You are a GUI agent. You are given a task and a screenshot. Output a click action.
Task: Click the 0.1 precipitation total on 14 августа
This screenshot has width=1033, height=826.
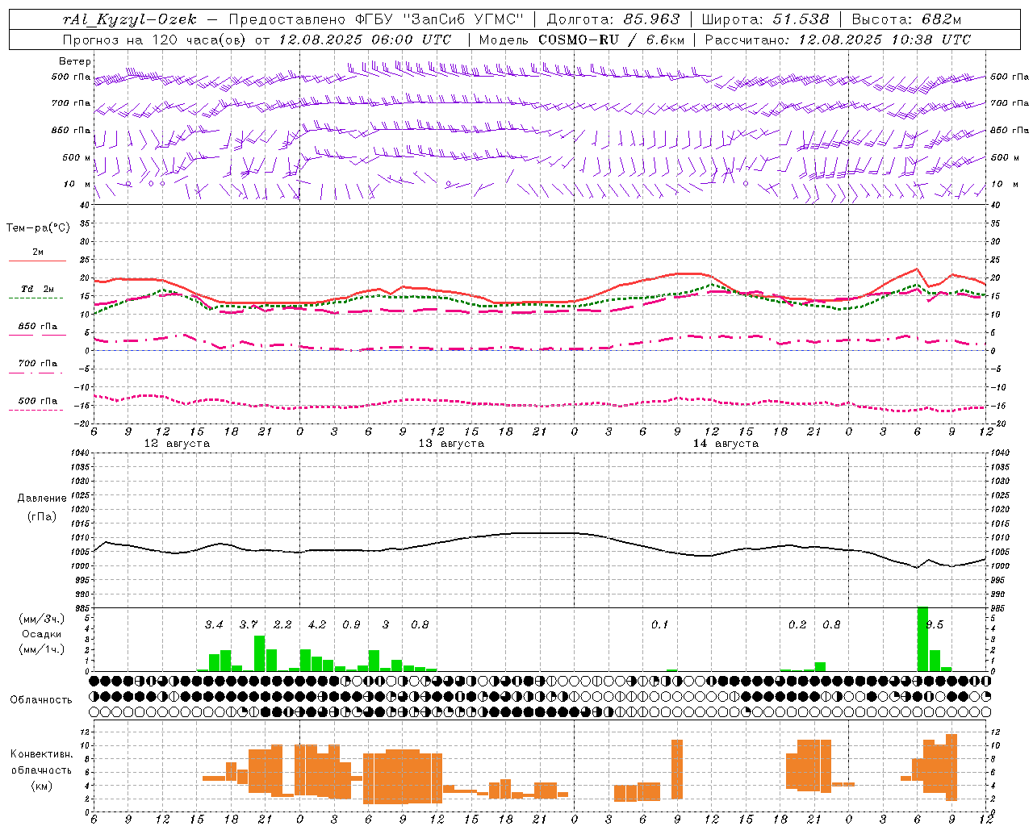(660, 624)
